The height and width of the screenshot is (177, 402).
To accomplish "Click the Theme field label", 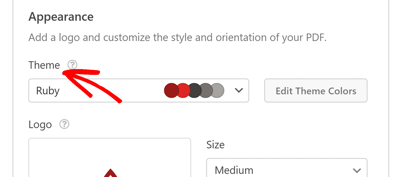I will click(x=44, y=65).
